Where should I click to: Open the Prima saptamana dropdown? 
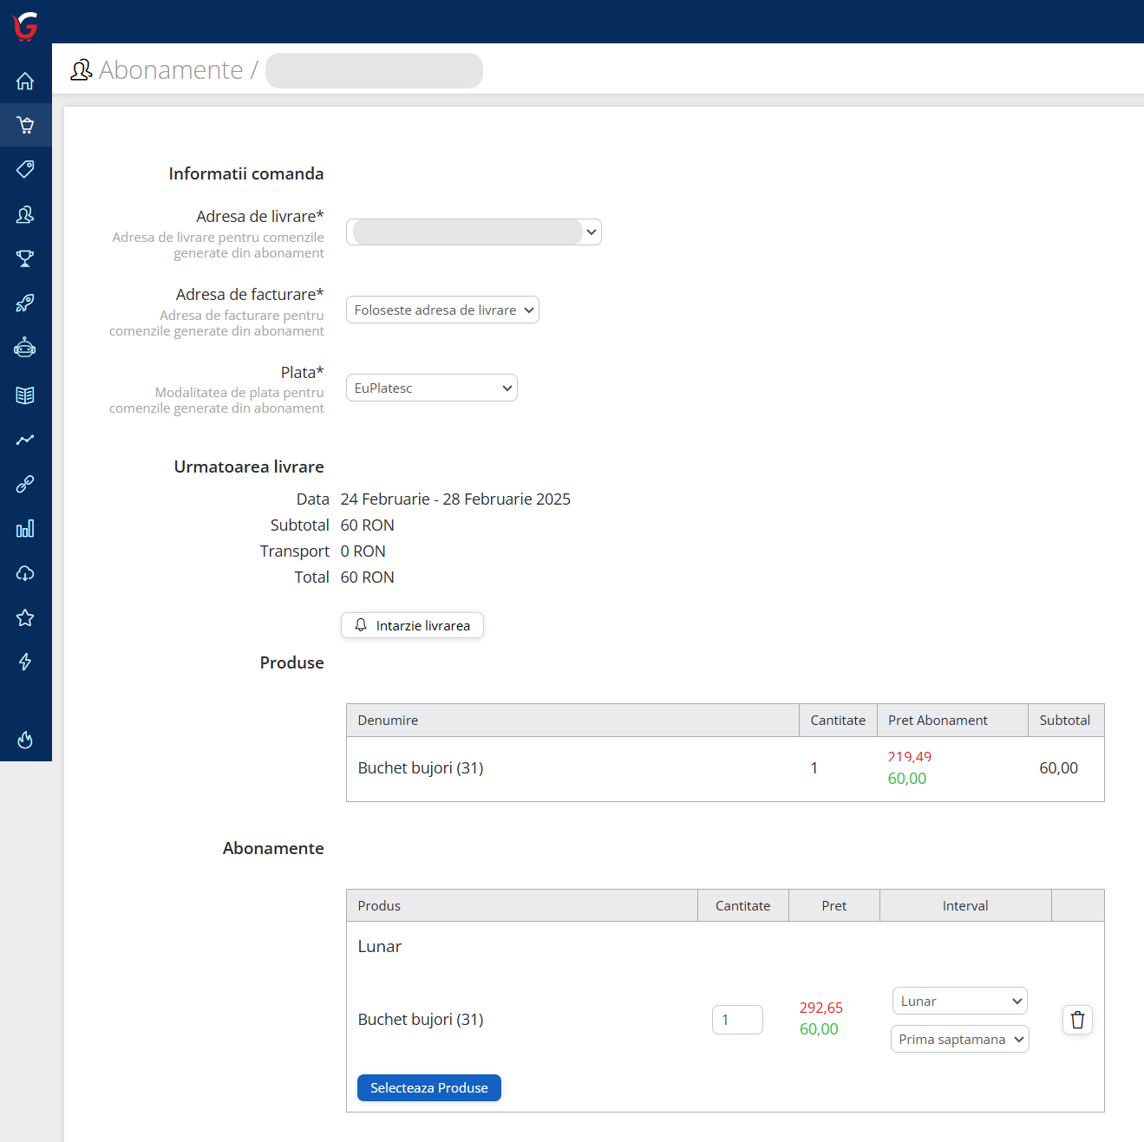point(960,1039)
